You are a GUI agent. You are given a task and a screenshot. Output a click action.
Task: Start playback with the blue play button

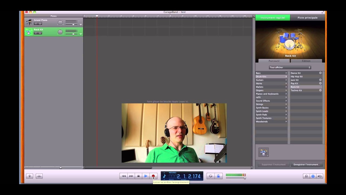(x=146, y=176)
